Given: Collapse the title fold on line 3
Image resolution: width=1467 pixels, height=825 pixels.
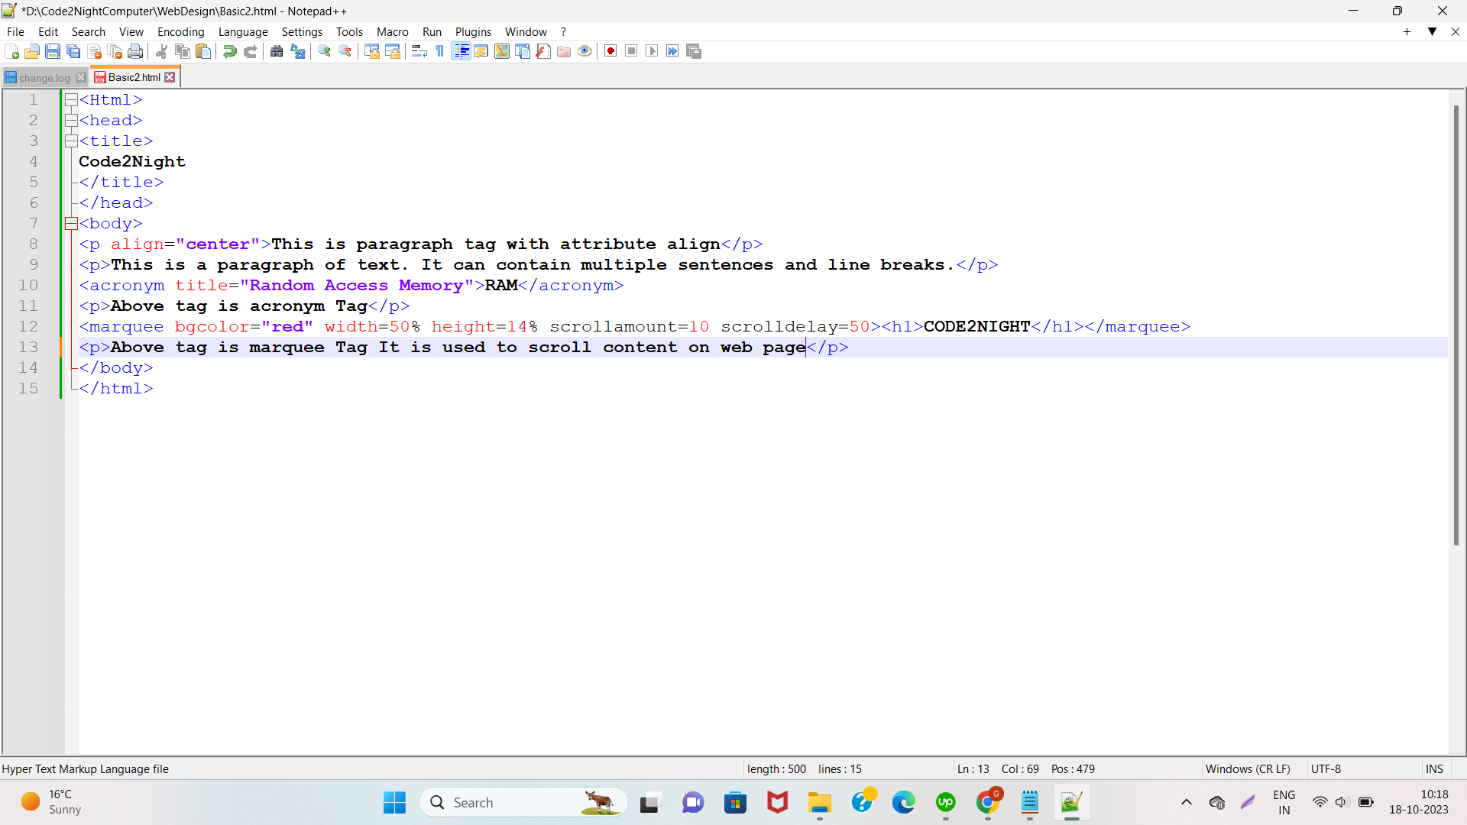Looking at the screenshot, I should pyautogui.click(x=71, y=141).
